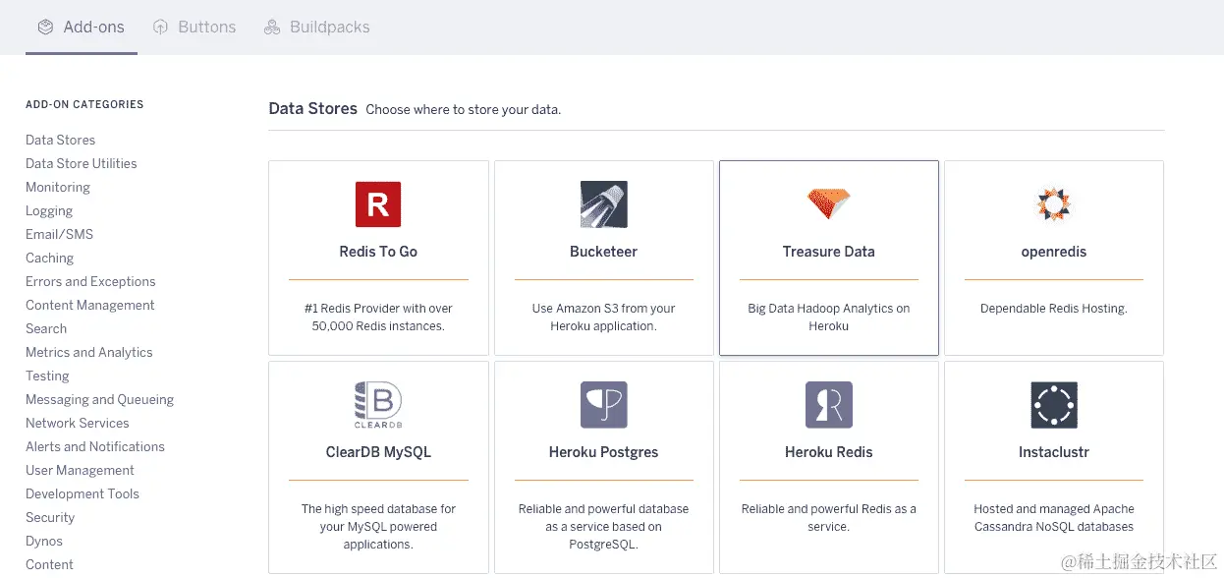Click 'Big Data Hadoop Analytics' description
The width and height of the screenshot is (1224, 578).
pyautogui.click(x=828, y=318)
